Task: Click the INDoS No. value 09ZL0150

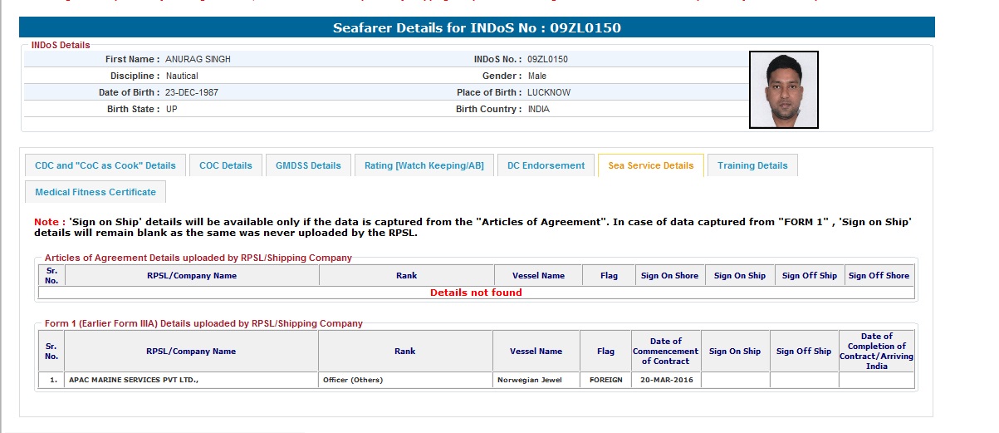Action: pos(547,59)
